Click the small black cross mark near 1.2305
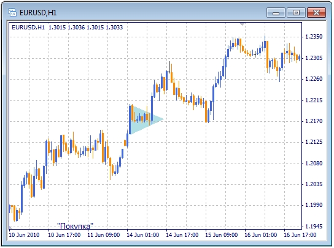Screen dimensions: 334x248 click(255, 54)
